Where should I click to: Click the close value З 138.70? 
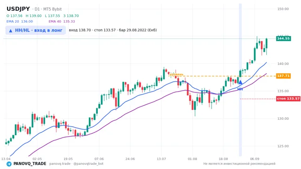point(71,15)
